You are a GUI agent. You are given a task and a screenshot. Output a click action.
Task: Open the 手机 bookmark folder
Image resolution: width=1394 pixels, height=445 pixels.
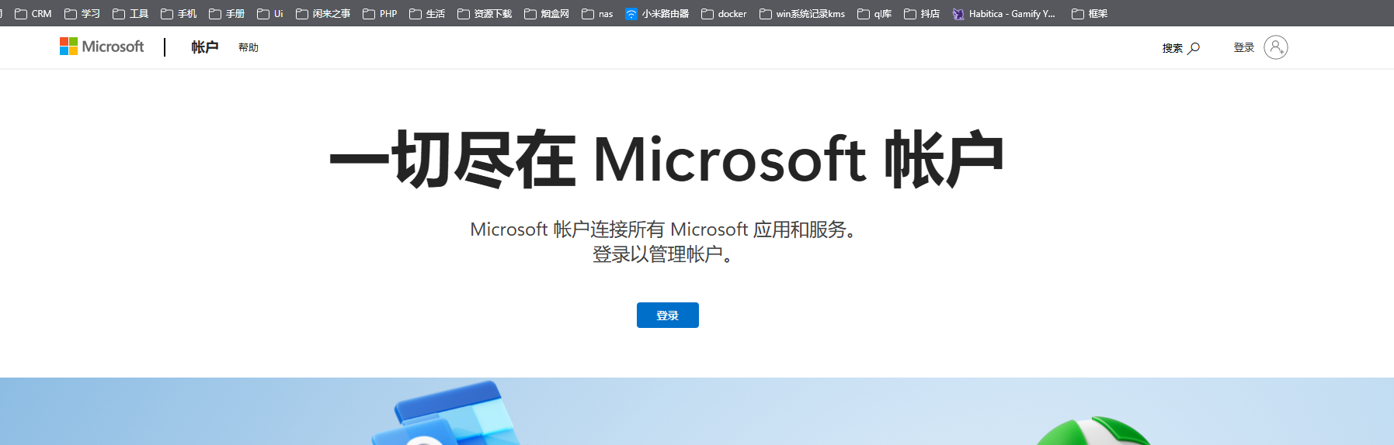(179, 13)
